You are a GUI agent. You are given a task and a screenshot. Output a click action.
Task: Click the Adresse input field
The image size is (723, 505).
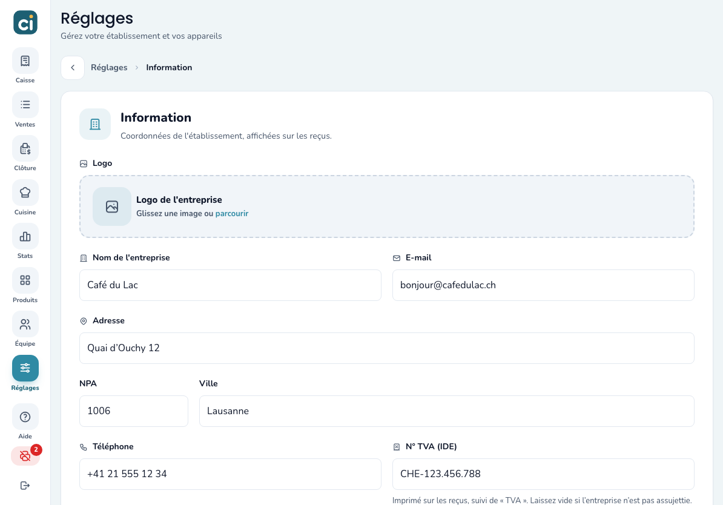coord(387,348)
